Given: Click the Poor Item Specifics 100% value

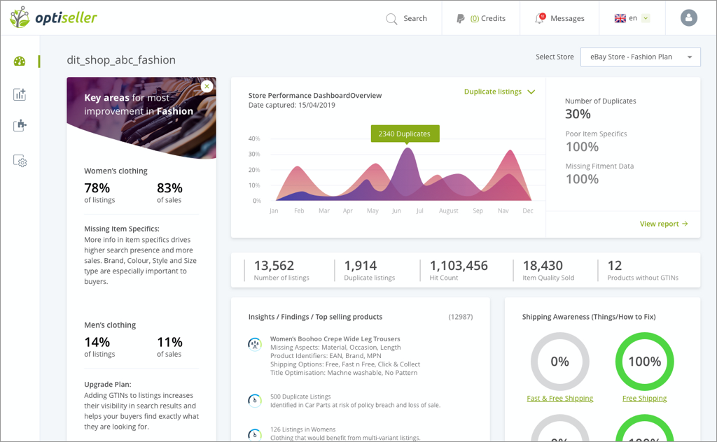Looking at the screenshot, I should (x=582, y=147).
